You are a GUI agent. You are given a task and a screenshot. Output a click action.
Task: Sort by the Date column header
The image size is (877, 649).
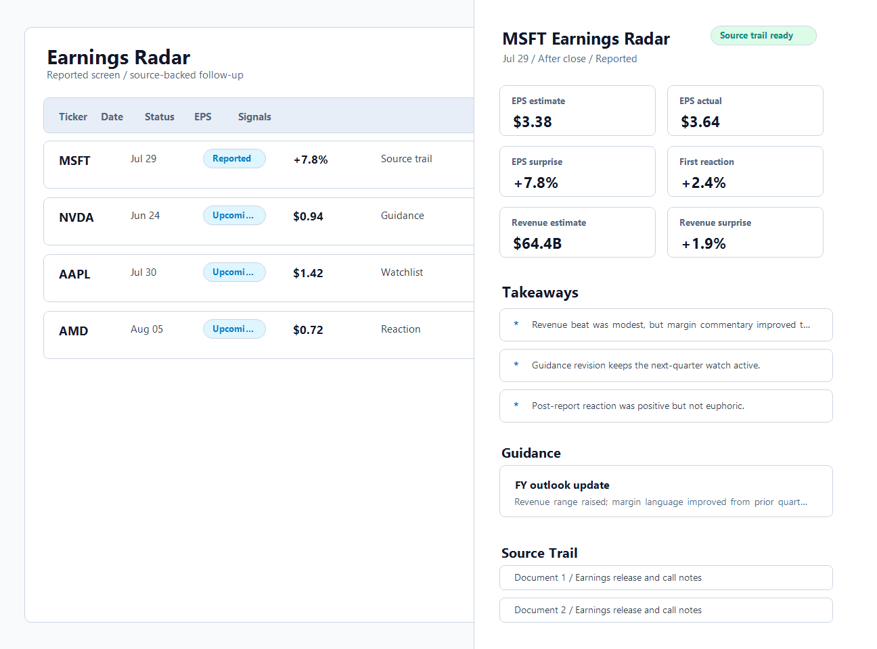112,117
